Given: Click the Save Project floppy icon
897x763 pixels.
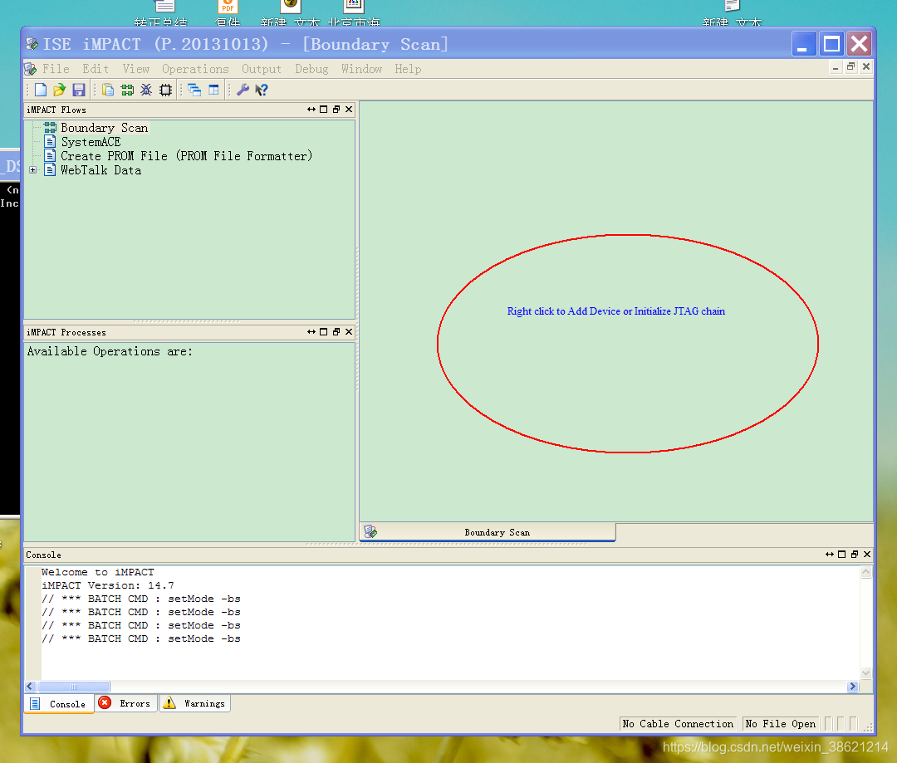Looking at the screenshot, I should 78,90.
